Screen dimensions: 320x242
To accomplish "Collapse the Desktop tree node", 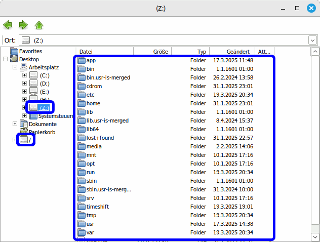I will click(x=6, y=59).
